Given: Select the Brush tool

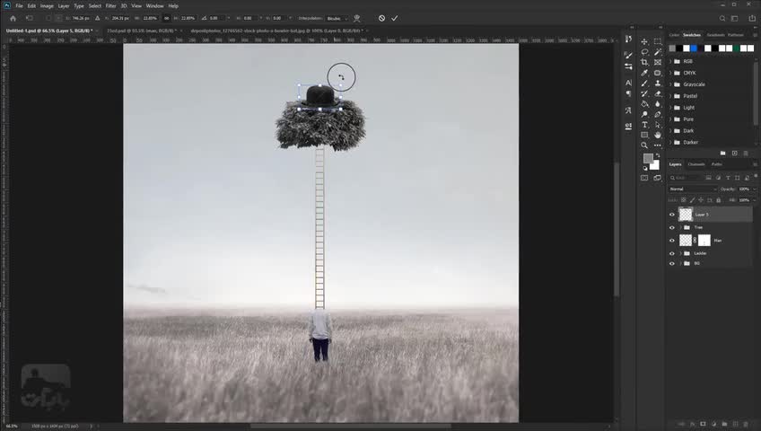Looking at the screenshot, I should coord(644,84).
